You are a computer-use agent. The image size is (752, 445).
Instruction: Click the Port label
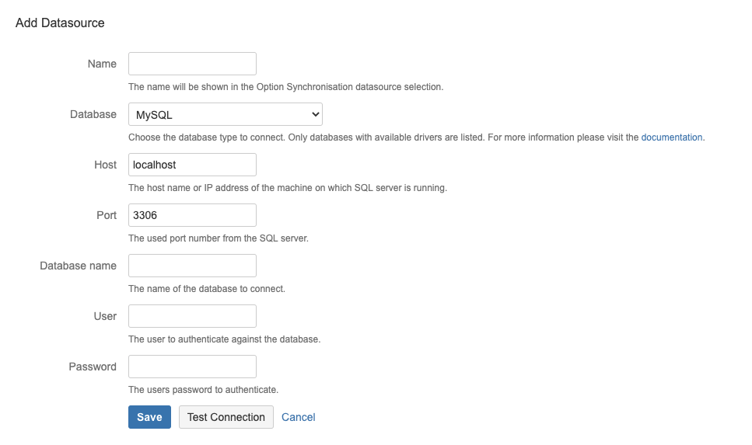coord(107,215)
